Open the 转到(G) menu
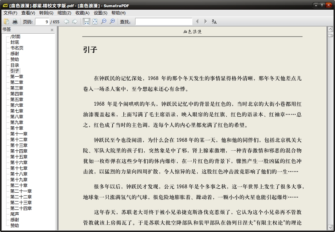Image resolution: width=335 pixels, height=232 pixels. click(46, 13)
